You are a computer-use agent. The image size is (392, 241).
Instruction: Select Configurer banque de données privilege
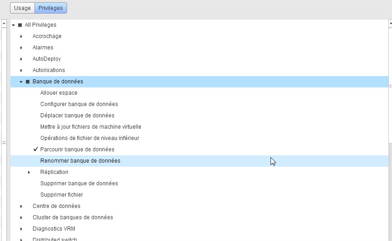click(x=79, y=104)
